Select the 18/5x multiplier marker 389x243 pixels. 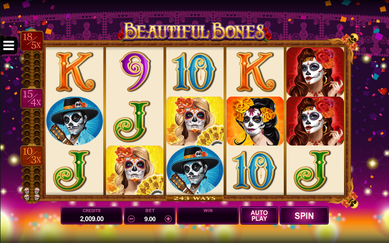click(x=32, y=41)
